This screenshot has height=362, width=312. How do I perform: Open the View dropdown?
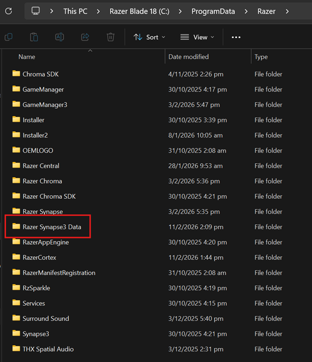tap(197, 37)
